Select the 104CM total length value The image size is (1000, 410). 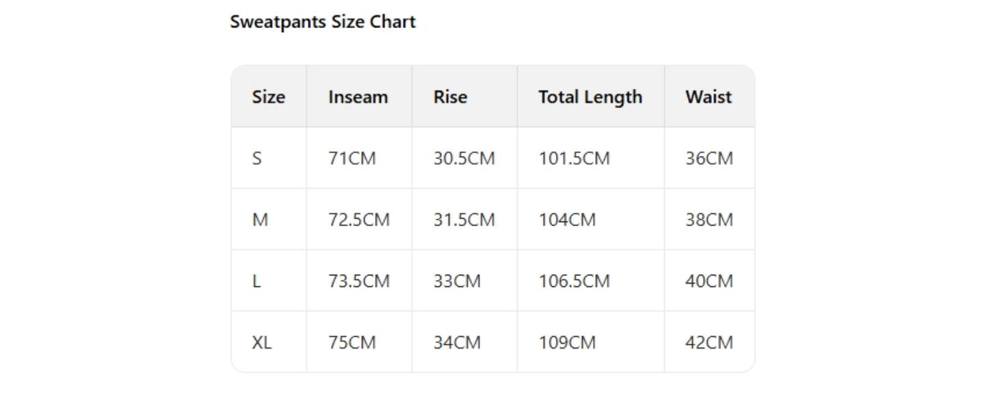566,220
